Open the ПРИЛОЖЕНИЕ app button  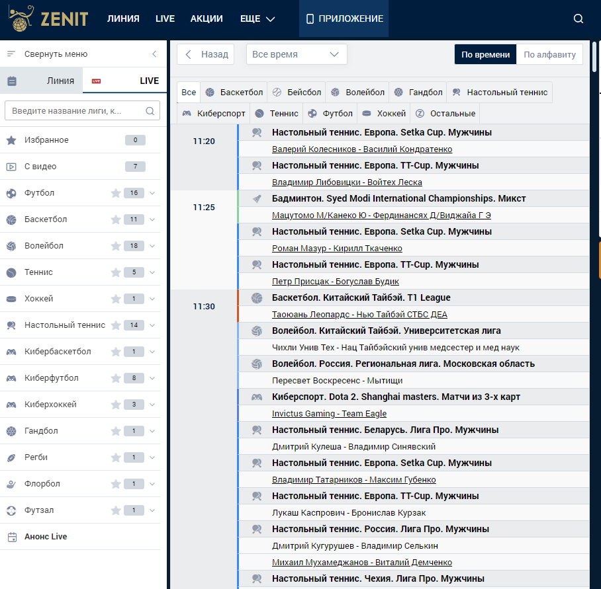[344, 19]
